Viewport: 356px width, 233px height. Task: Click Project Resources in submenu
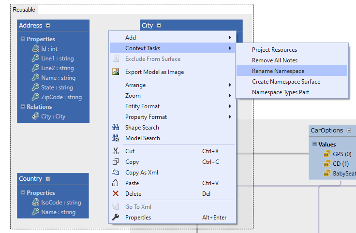[274, 50]
